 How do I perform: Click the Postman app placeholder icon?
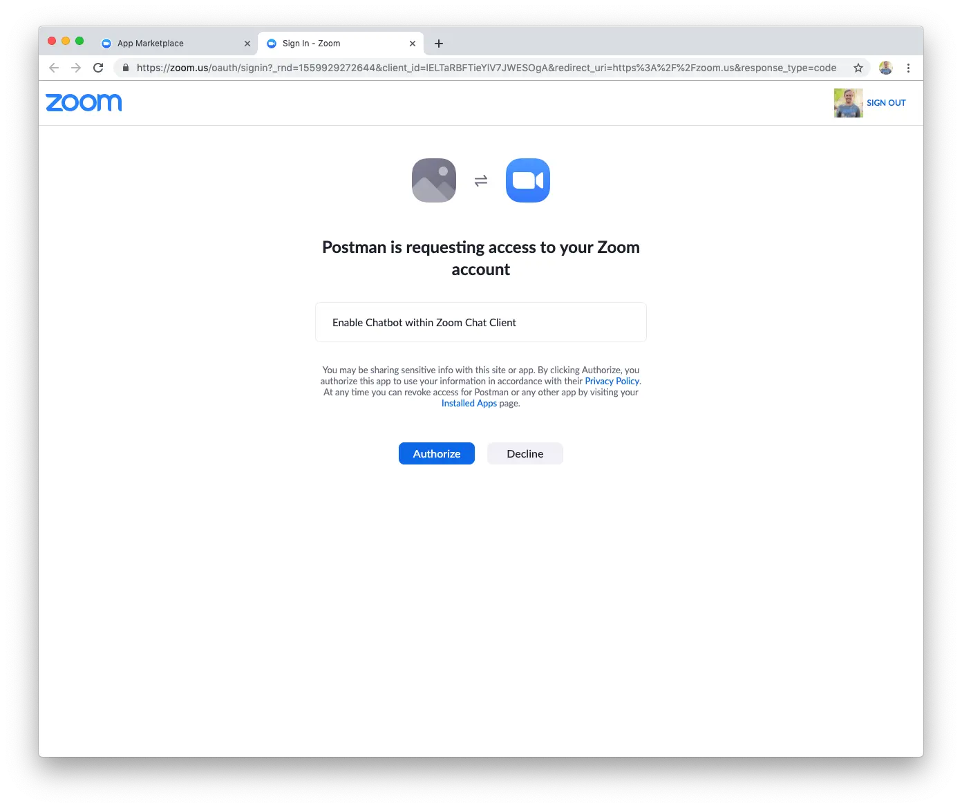(434, 180)
